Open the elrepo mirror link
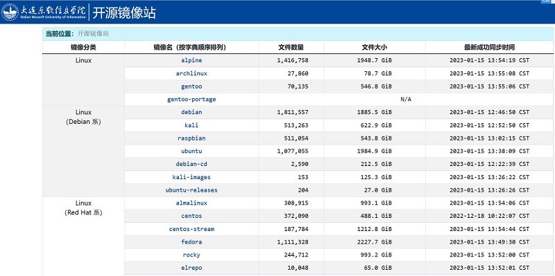Screen dimensions: 555x276 pos(191,268)
